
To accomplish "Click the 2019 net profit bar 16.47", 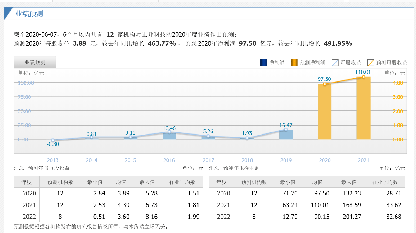I will click(x=286, y=135).
